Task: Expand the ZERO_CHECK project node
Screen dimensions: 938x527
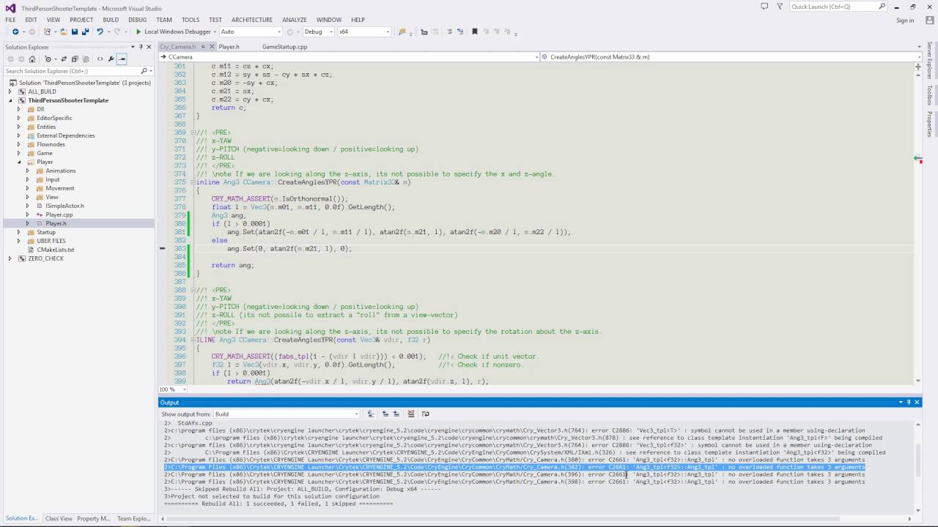Action: (x=10, y=258)
